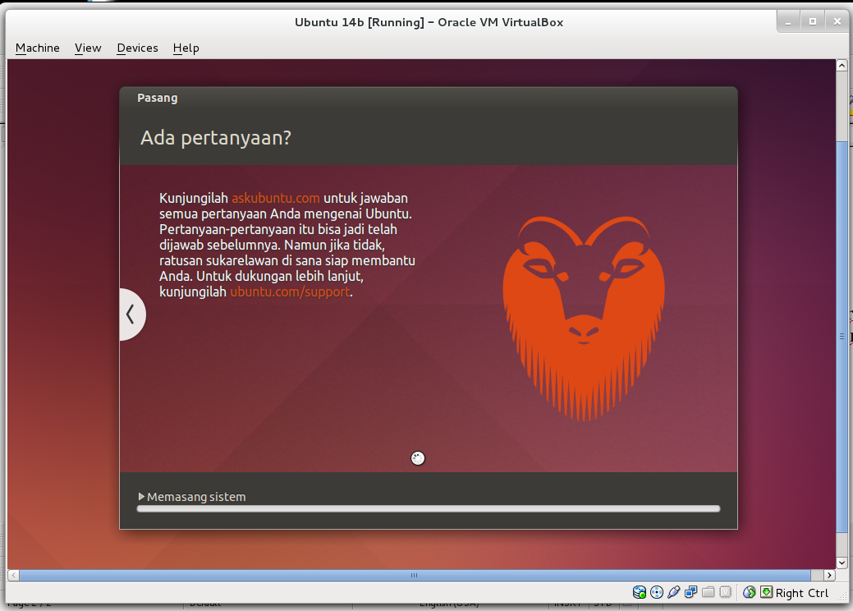Click the vertical scrollbar down arrow
The height and width of the screenshot is (611, 853).
[x=841, y=563]
